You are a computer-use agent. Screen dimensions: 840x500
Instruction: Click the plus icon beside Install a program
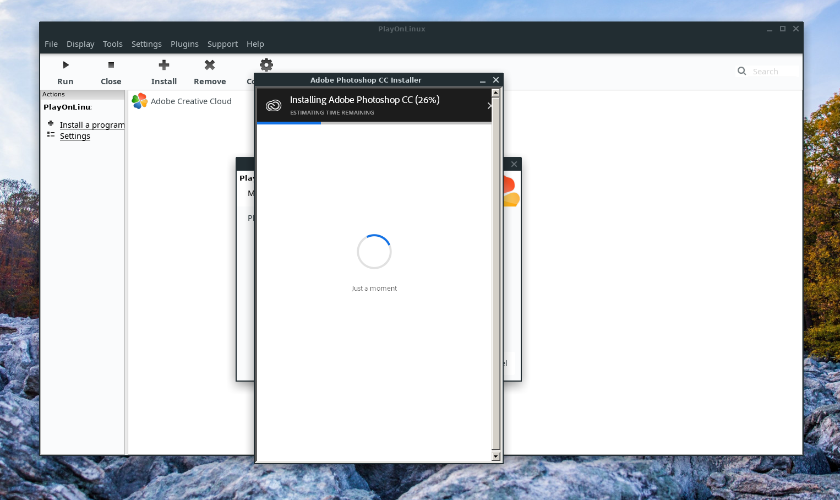(x=51, y=123)
